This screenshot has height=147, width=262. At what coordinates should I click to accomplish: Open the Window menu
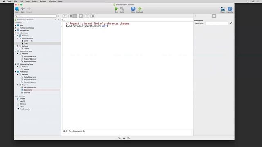(52, 2)
